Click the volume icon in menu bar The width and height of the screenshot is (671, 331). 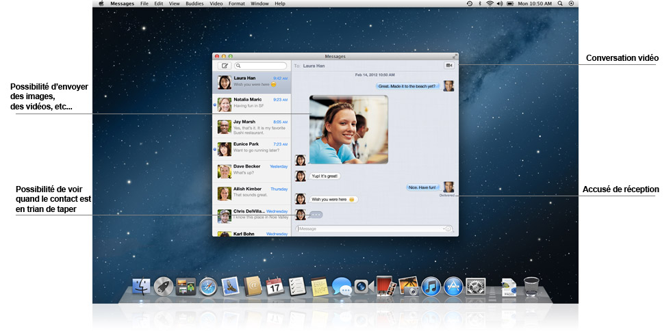tap(500, 3)
